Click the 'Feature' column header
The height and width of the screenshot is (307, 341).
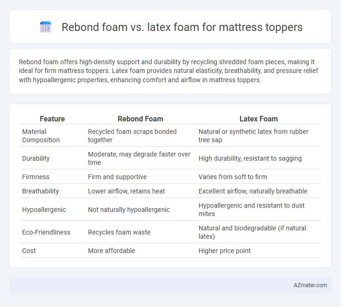click(x=52, y=119)
